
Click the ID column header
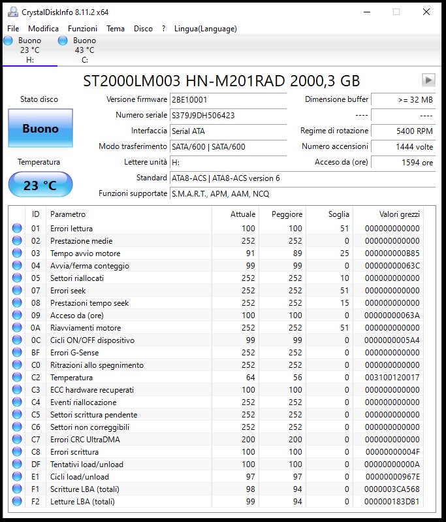(x=36, y=214)
